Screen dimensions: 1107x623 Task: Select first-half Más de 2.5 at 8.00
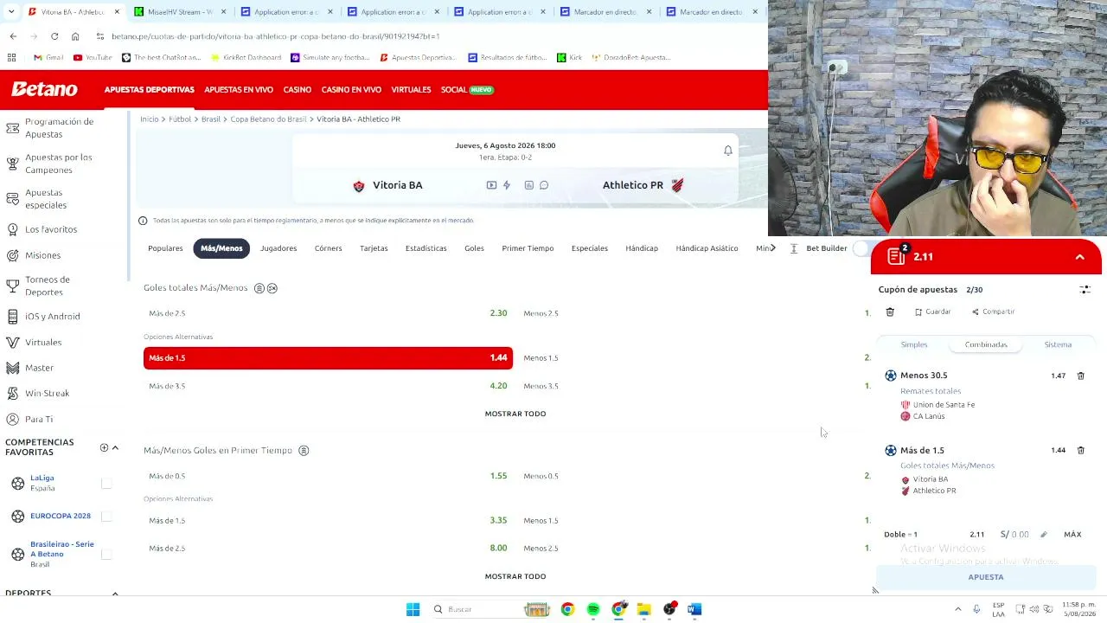coord(328,549)
